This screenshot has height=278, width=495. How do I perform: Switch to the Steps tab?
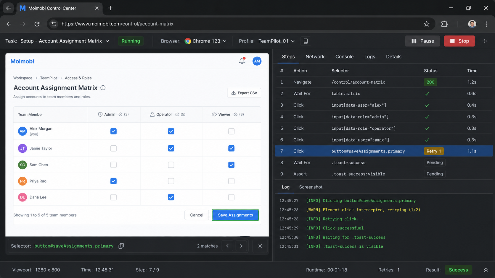(288, 57)
